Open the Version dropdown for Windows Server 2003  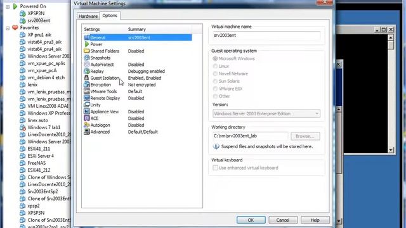coord(266,113)
